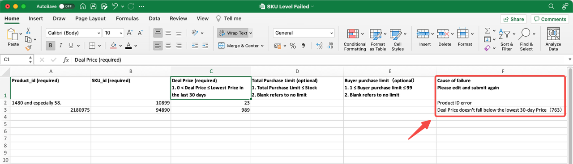Activate the Format Painter brush

click(28, 47)
